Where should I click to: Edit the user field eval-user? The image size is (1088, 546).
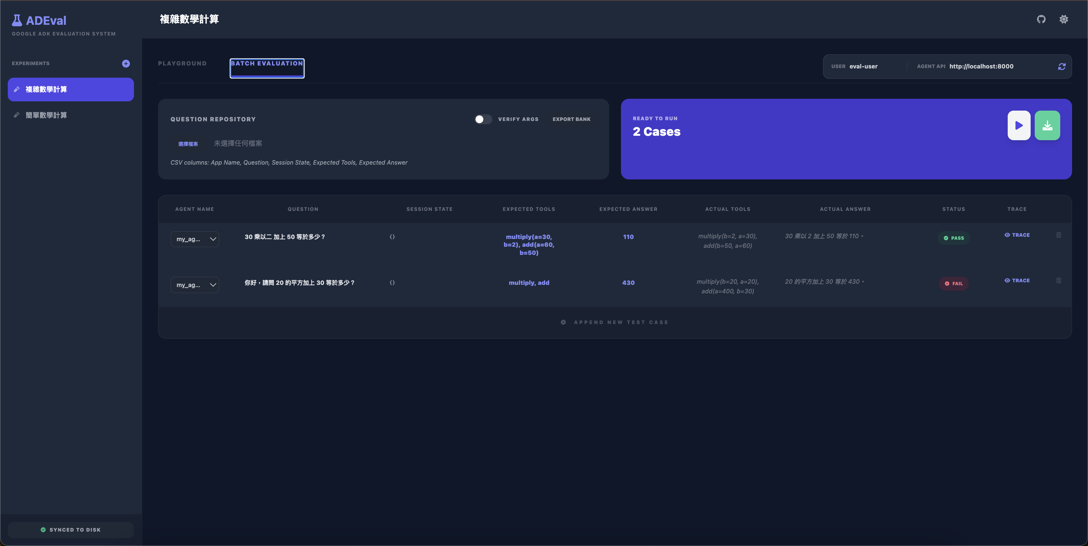point(875,66)
